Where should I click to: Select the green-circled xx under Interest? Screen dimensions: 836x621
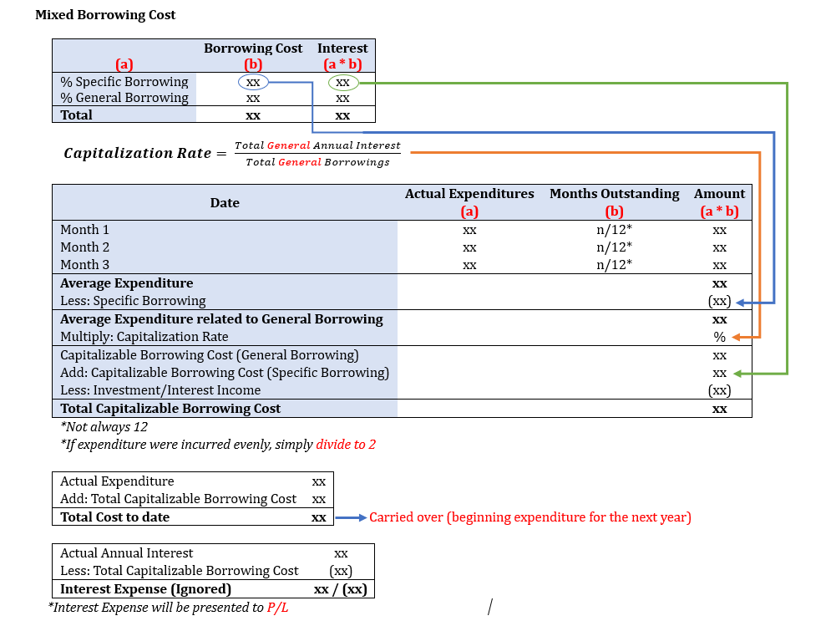pos(342,83)
